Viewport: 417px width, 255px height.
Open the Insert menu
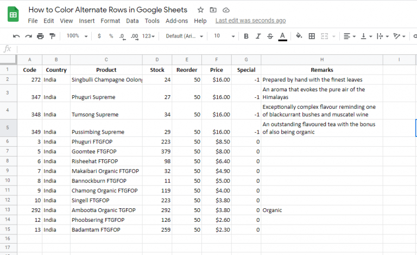point(87,21)
